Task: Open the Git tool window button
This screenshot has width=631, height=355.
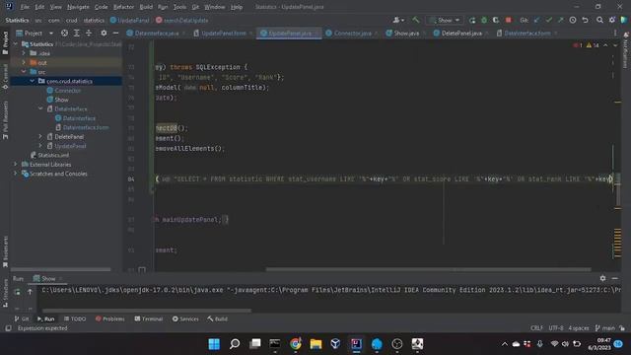Action: [x=22, y=319]
